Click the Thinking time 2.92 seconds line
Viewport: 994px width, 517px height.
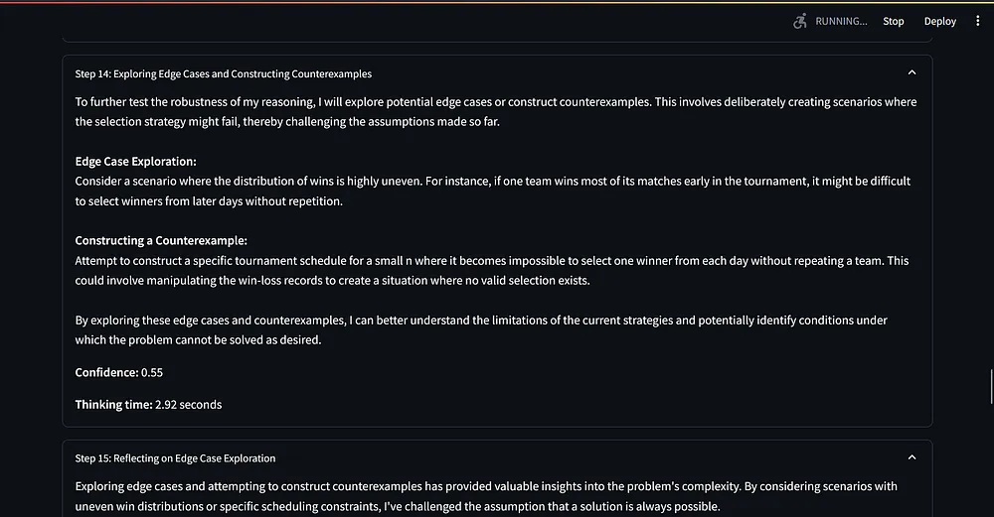(148, 404)
